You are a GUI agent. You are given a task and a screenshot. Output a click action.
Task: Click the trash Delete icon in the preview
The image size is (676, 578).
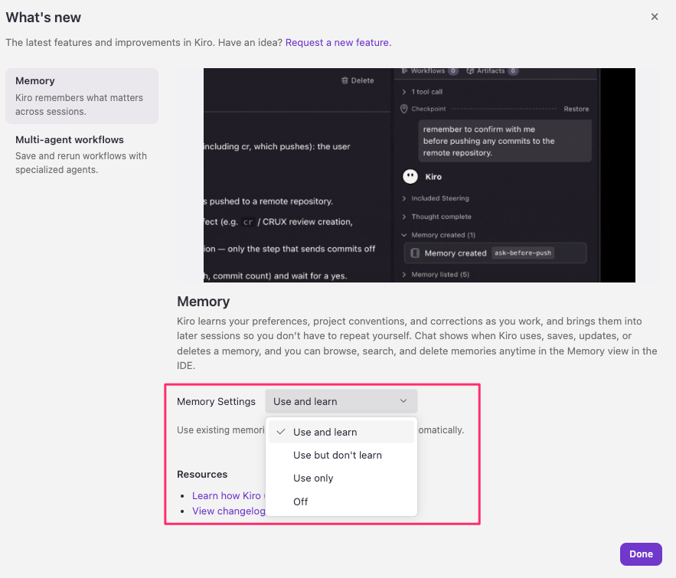345,80
